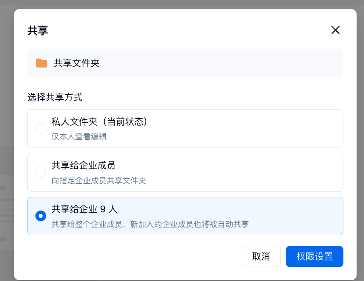The width and height of the screenshot is (364, 281).
Task: Click the 向指定企业成员共享文件夹 description text
Action: click(x=99, y=180)
